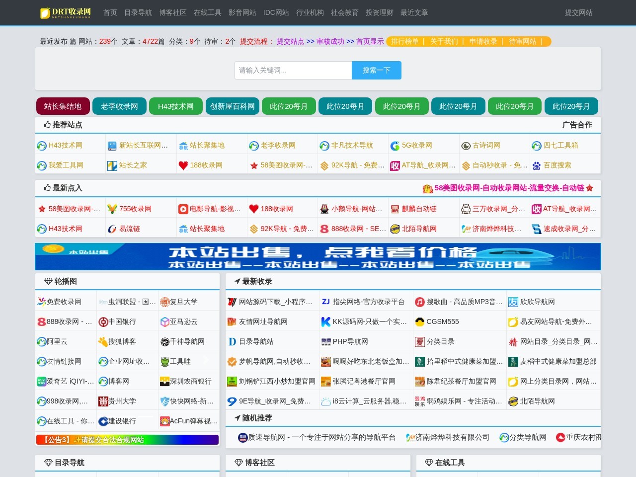Image resolution: width=636 pixels, height=477 pixels.
Task: Click the 站长之家 icon
Action: (112, 165)
